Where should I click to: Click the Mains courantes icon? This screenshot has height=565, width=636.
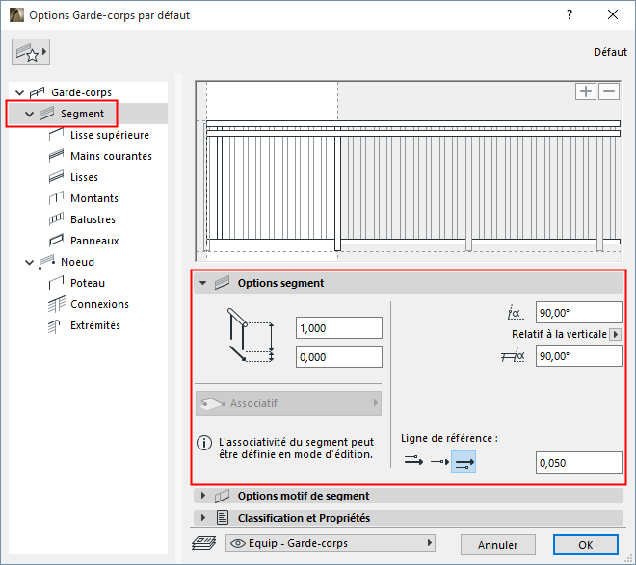[x=56, y=156]
